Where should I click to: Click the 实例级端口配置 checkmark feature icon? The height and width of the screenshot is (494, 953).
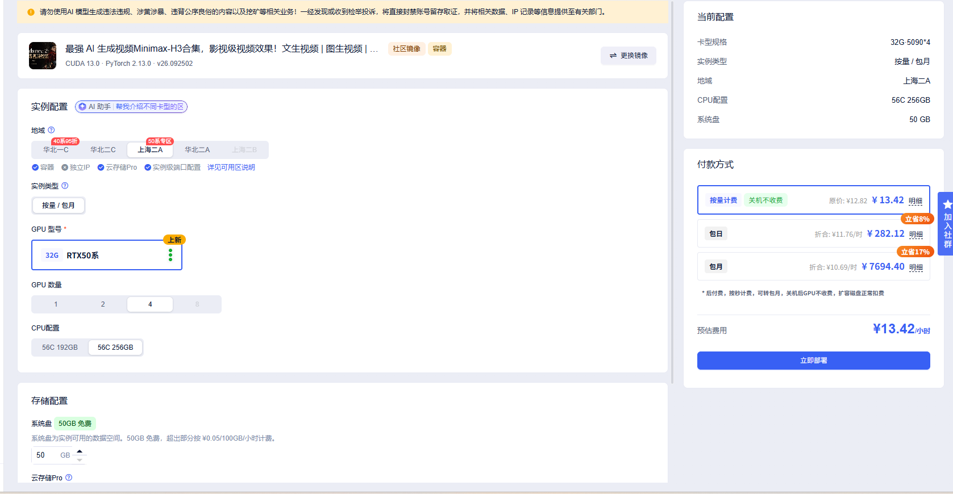tap(148, 168)
